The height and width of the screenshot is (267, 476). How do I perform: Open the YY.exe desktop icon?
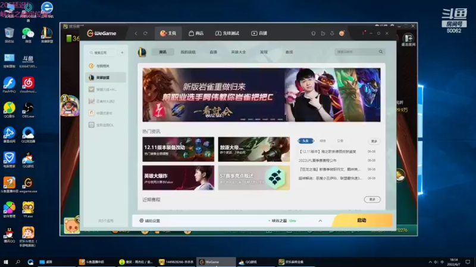click(28, 210)
